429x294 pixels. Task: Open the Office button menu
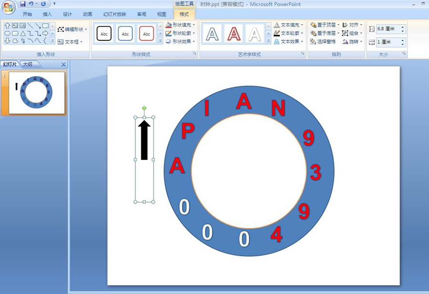8,8
